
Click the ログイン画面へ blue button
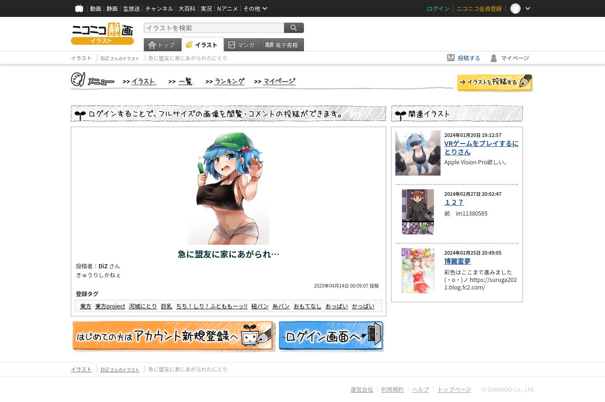[x=331, y=336]
